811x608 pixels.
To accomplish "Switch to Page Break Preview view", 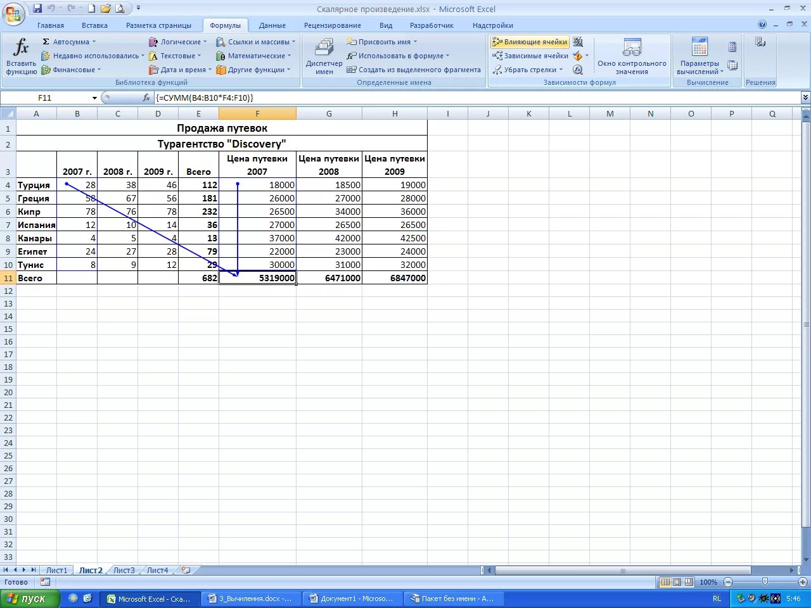I will pos(689,581).
